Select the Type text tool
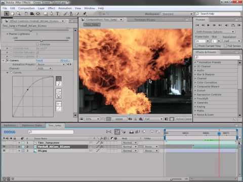Screen dimensions: 243x182 58,14
